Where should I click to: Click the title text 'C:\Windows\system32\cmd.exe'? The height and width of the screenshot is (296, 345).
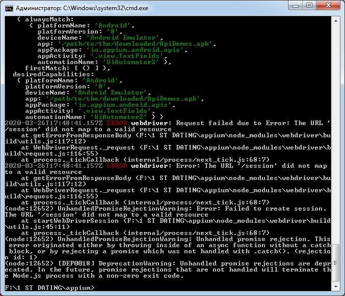tap(105, 8)
